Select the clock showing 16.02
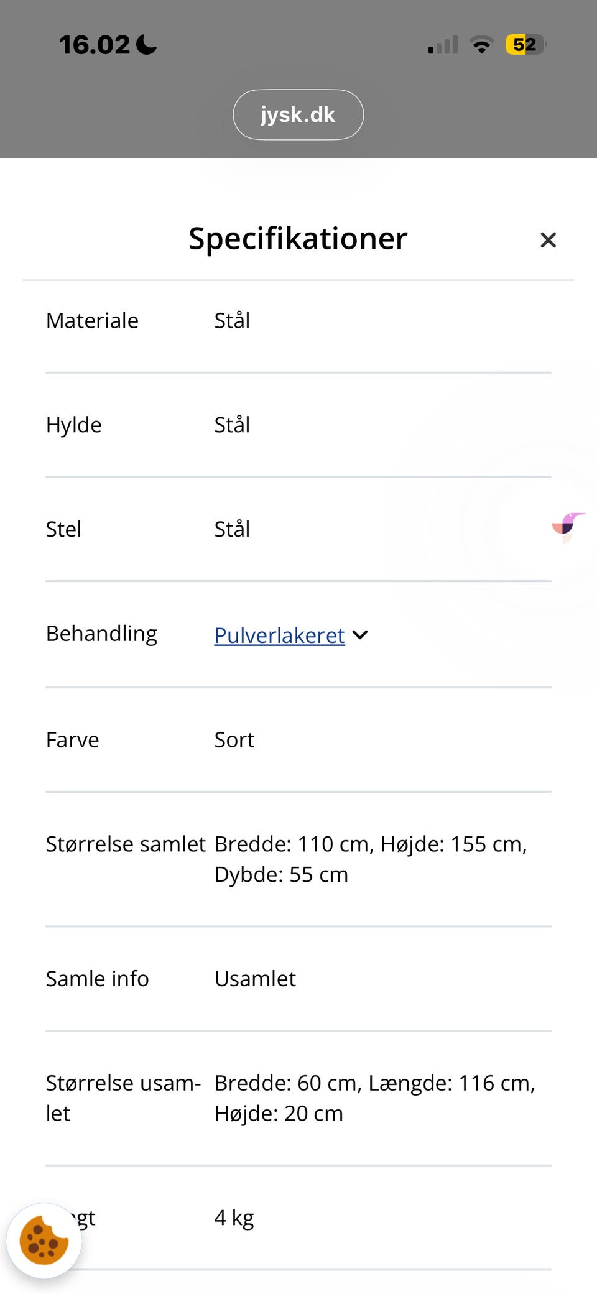 pos(96,44)
